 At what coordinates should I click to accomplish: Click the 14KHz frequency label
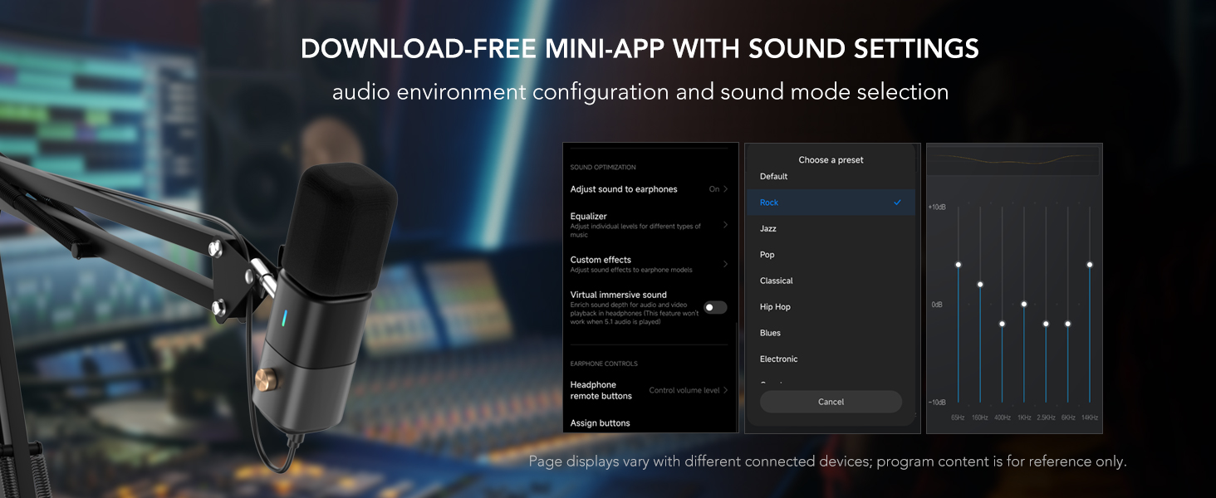coord(1089,417)
